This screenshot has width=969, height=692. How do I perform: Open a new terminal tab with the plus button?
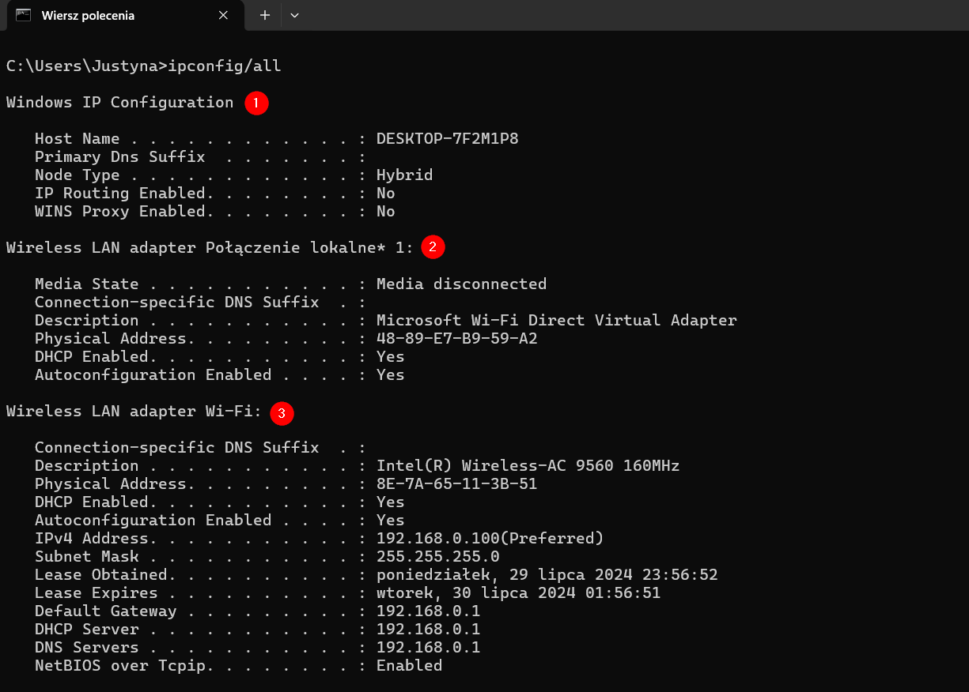pos(264,15)
